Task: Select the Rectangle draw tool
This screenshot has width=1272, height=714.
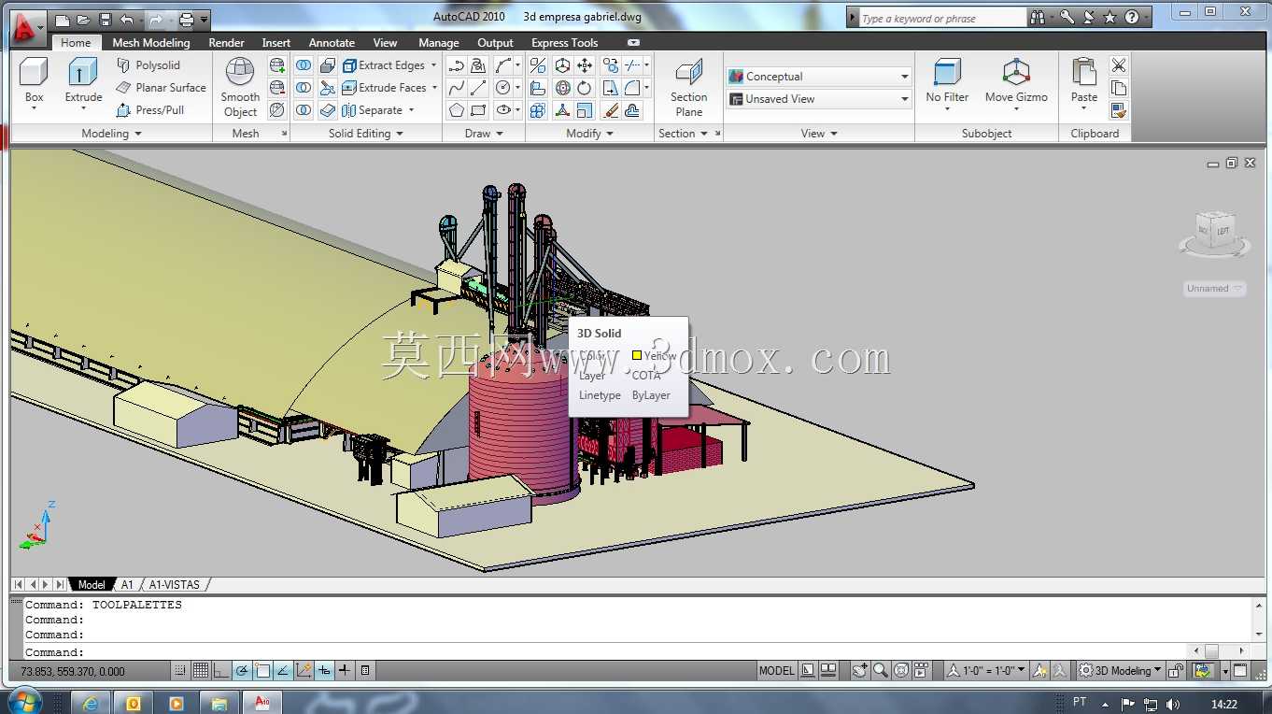Action: (478, 110)
